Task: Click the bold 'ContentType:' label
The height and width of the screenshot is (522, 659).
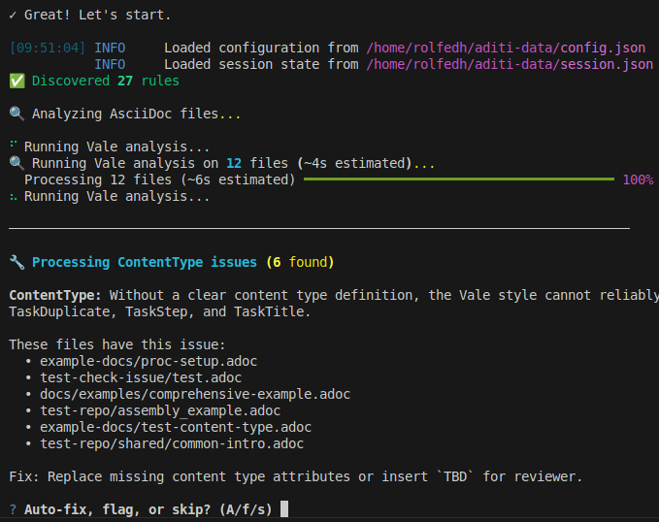Action: point(55,295)
